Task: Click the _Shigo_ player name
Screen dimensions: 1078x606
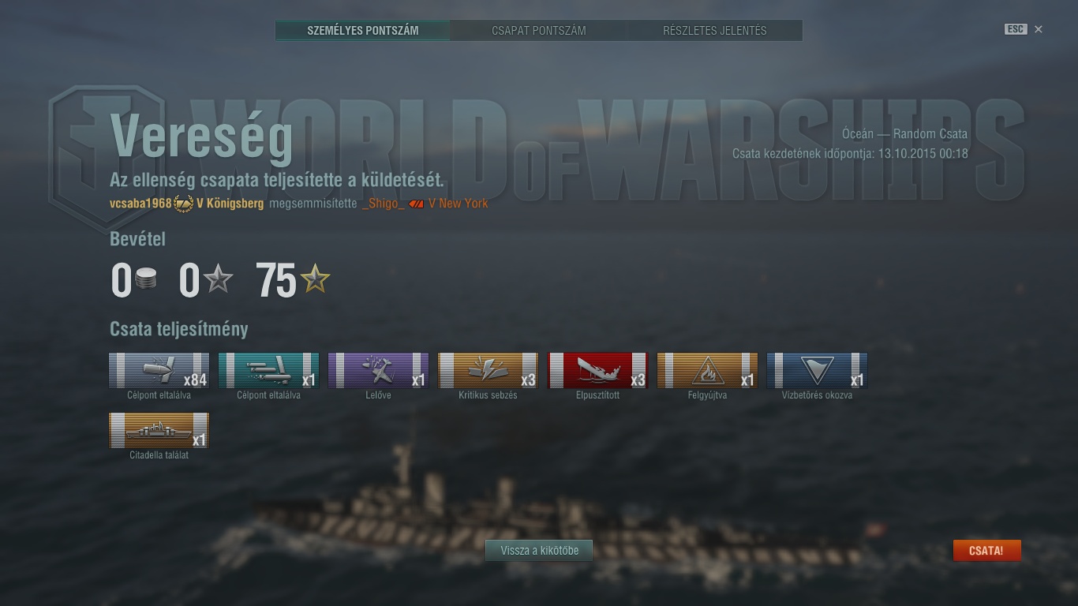Action: point(384,204)
